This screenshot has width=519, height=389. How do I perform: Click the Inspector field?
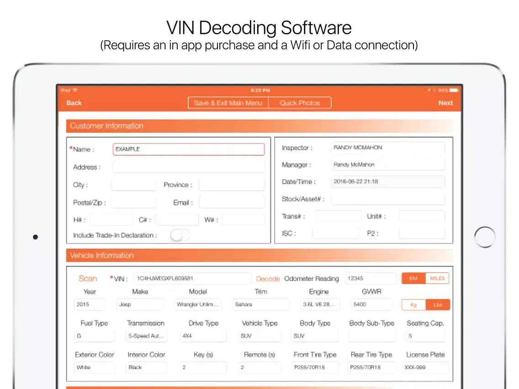[x=388, y=147]
